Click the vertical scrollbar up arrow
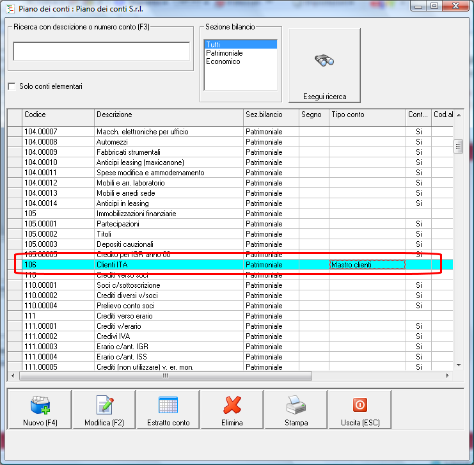Image resolution: width=474 pixels, height=465 pixels. 459,115
